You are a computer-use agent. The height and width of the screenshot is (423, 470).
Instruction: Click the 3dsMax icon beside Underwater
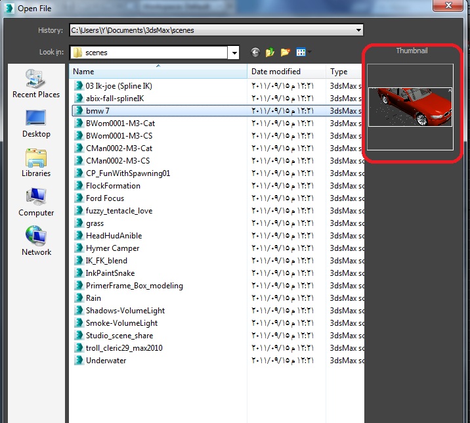click(x=79, y=361)
